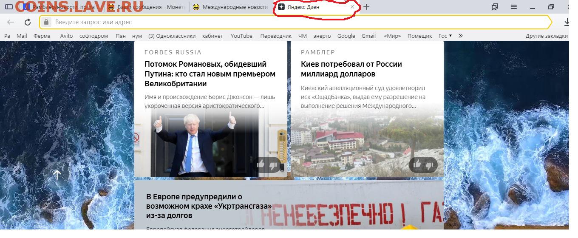Dislike the Boris Johnson article with thumbs down
The height and width of the screenshot is (238, 578).
(273, 164)
